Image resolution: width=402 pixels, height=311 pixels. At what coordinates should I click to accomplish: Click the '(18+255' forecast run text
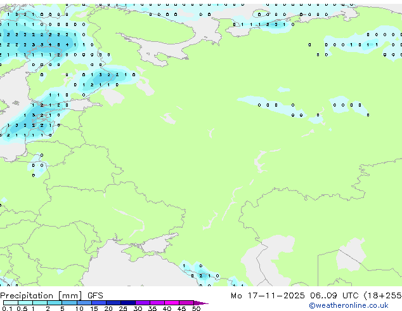pos(382,296)
